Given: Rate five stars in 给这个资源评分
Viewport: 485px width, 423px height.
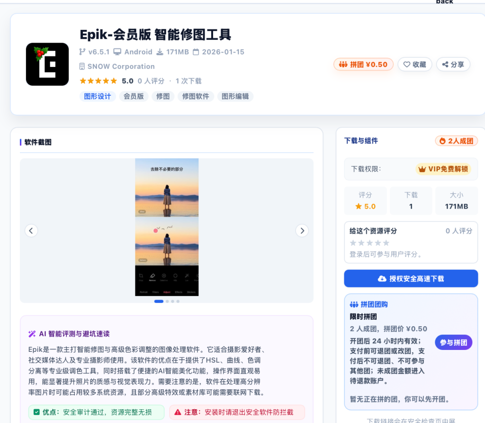Looking at the screenshot, I should click(x=386, y=243).
